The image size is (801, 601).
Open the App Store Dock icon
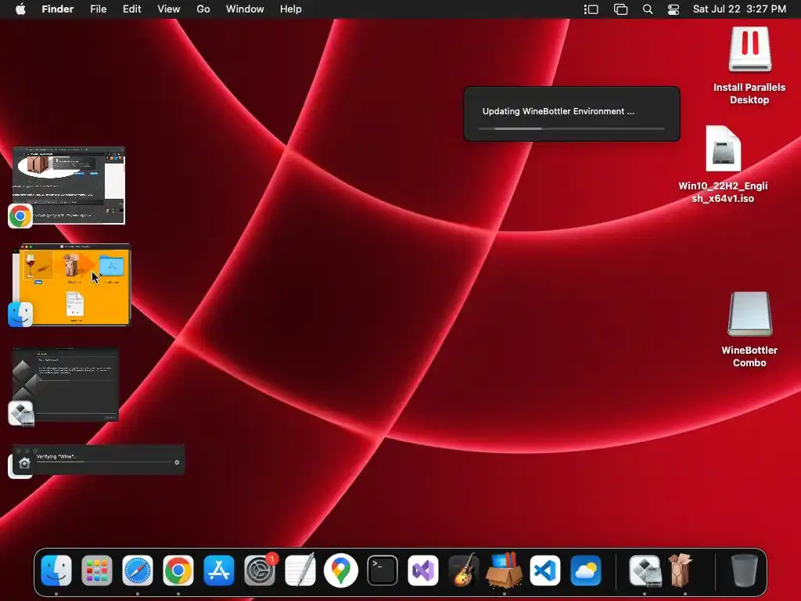(x=219, y=570)
